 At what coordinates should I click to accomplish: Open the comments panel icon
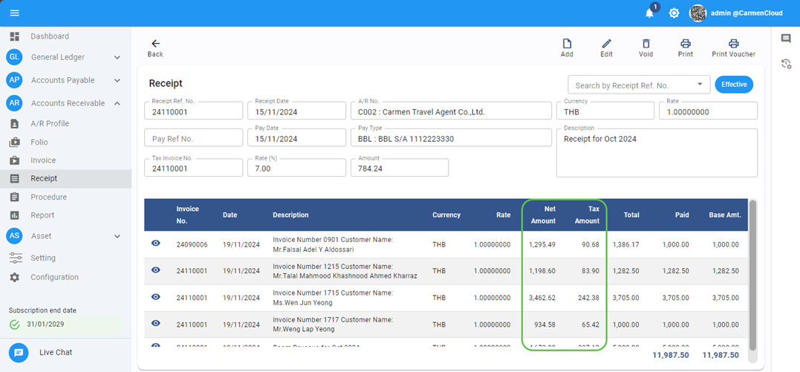786,39
